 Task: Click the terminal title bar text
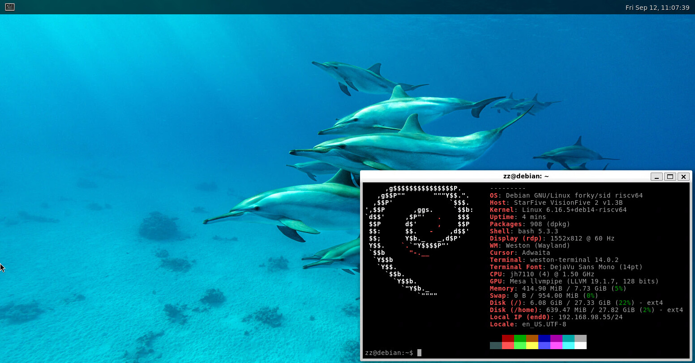[x=526, y=176]
